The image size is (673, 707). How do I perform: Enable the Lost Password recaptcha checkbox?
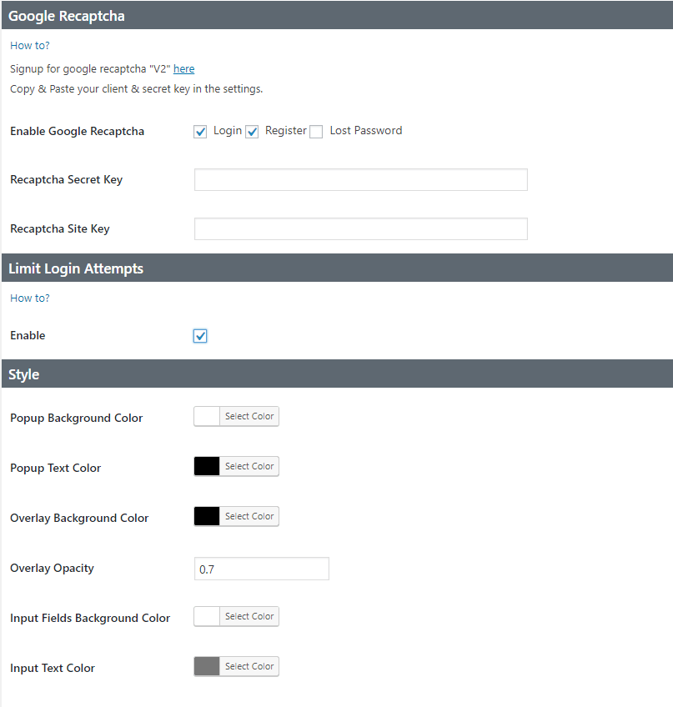(316, 131)
